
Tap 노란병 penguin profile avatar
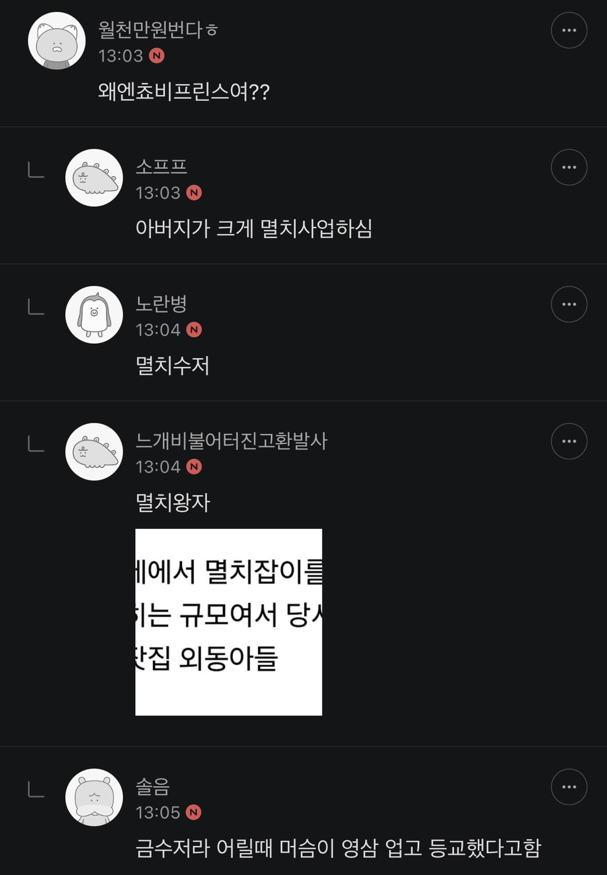[94, 315]
